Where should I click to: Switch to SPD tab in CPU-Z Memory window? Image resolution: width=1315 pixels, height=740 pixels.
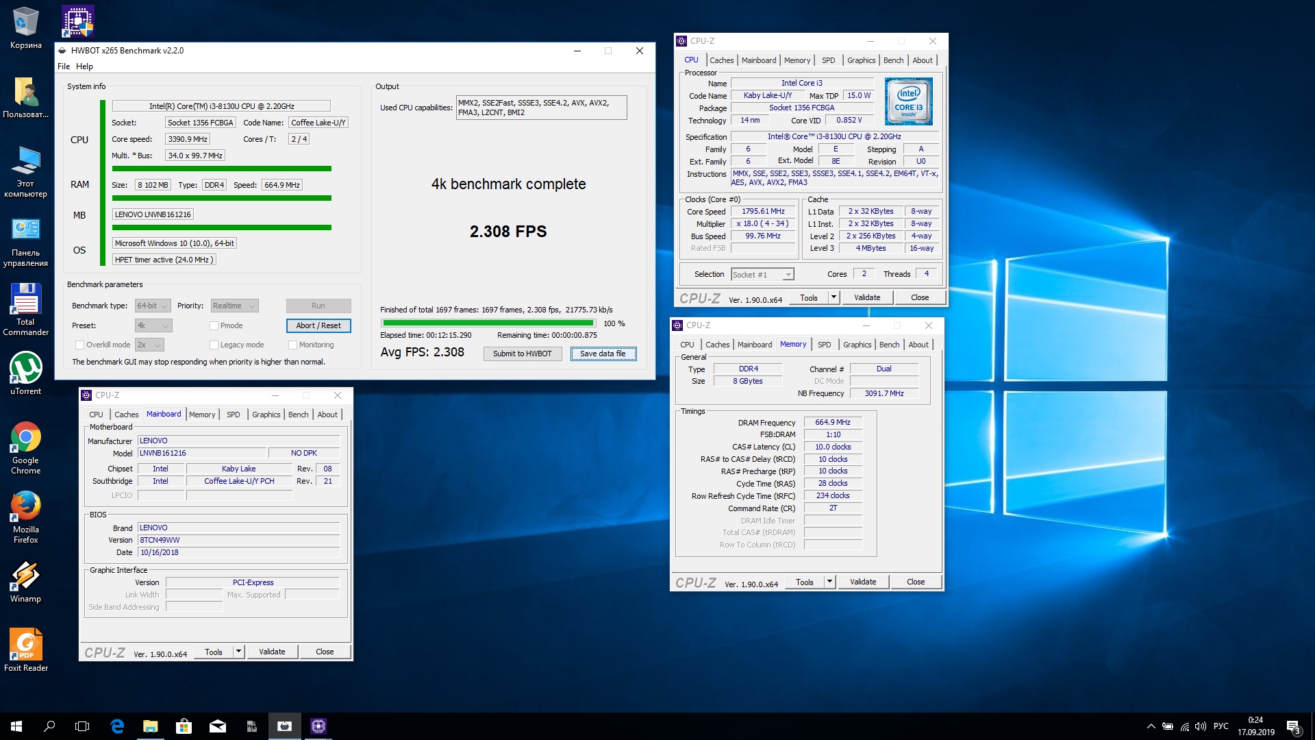pos(824,345)
